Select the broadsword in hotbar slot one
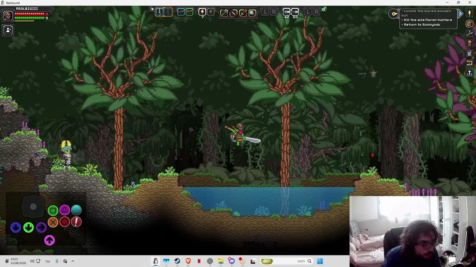Screen dimensions: 476x267 160,12
